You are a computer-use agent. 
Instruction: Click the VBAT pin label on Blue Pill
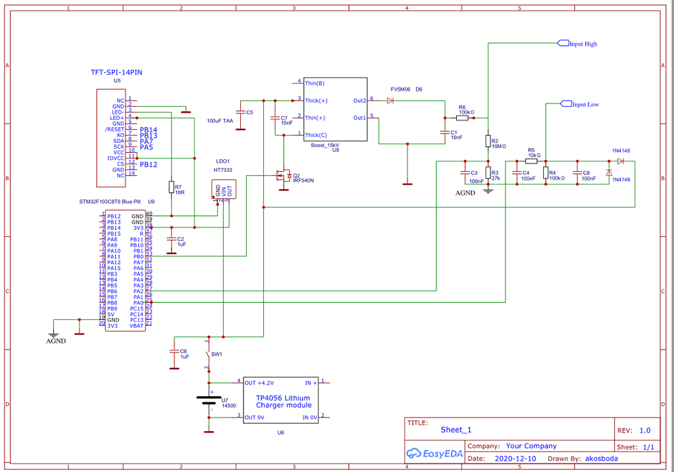137,326
